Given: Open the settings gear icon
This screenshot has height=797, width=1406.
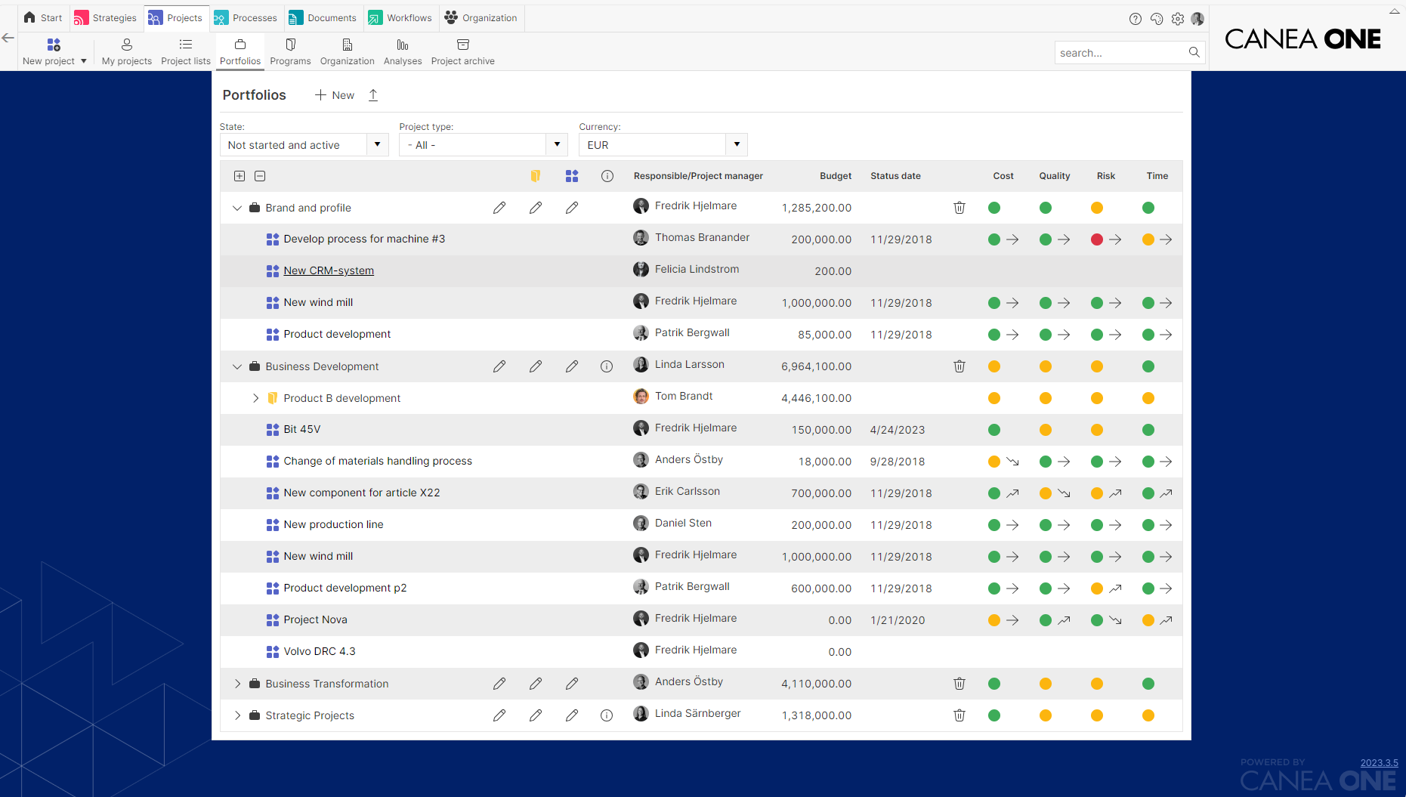Looking at the screenshot, I should pos(1177,19).
